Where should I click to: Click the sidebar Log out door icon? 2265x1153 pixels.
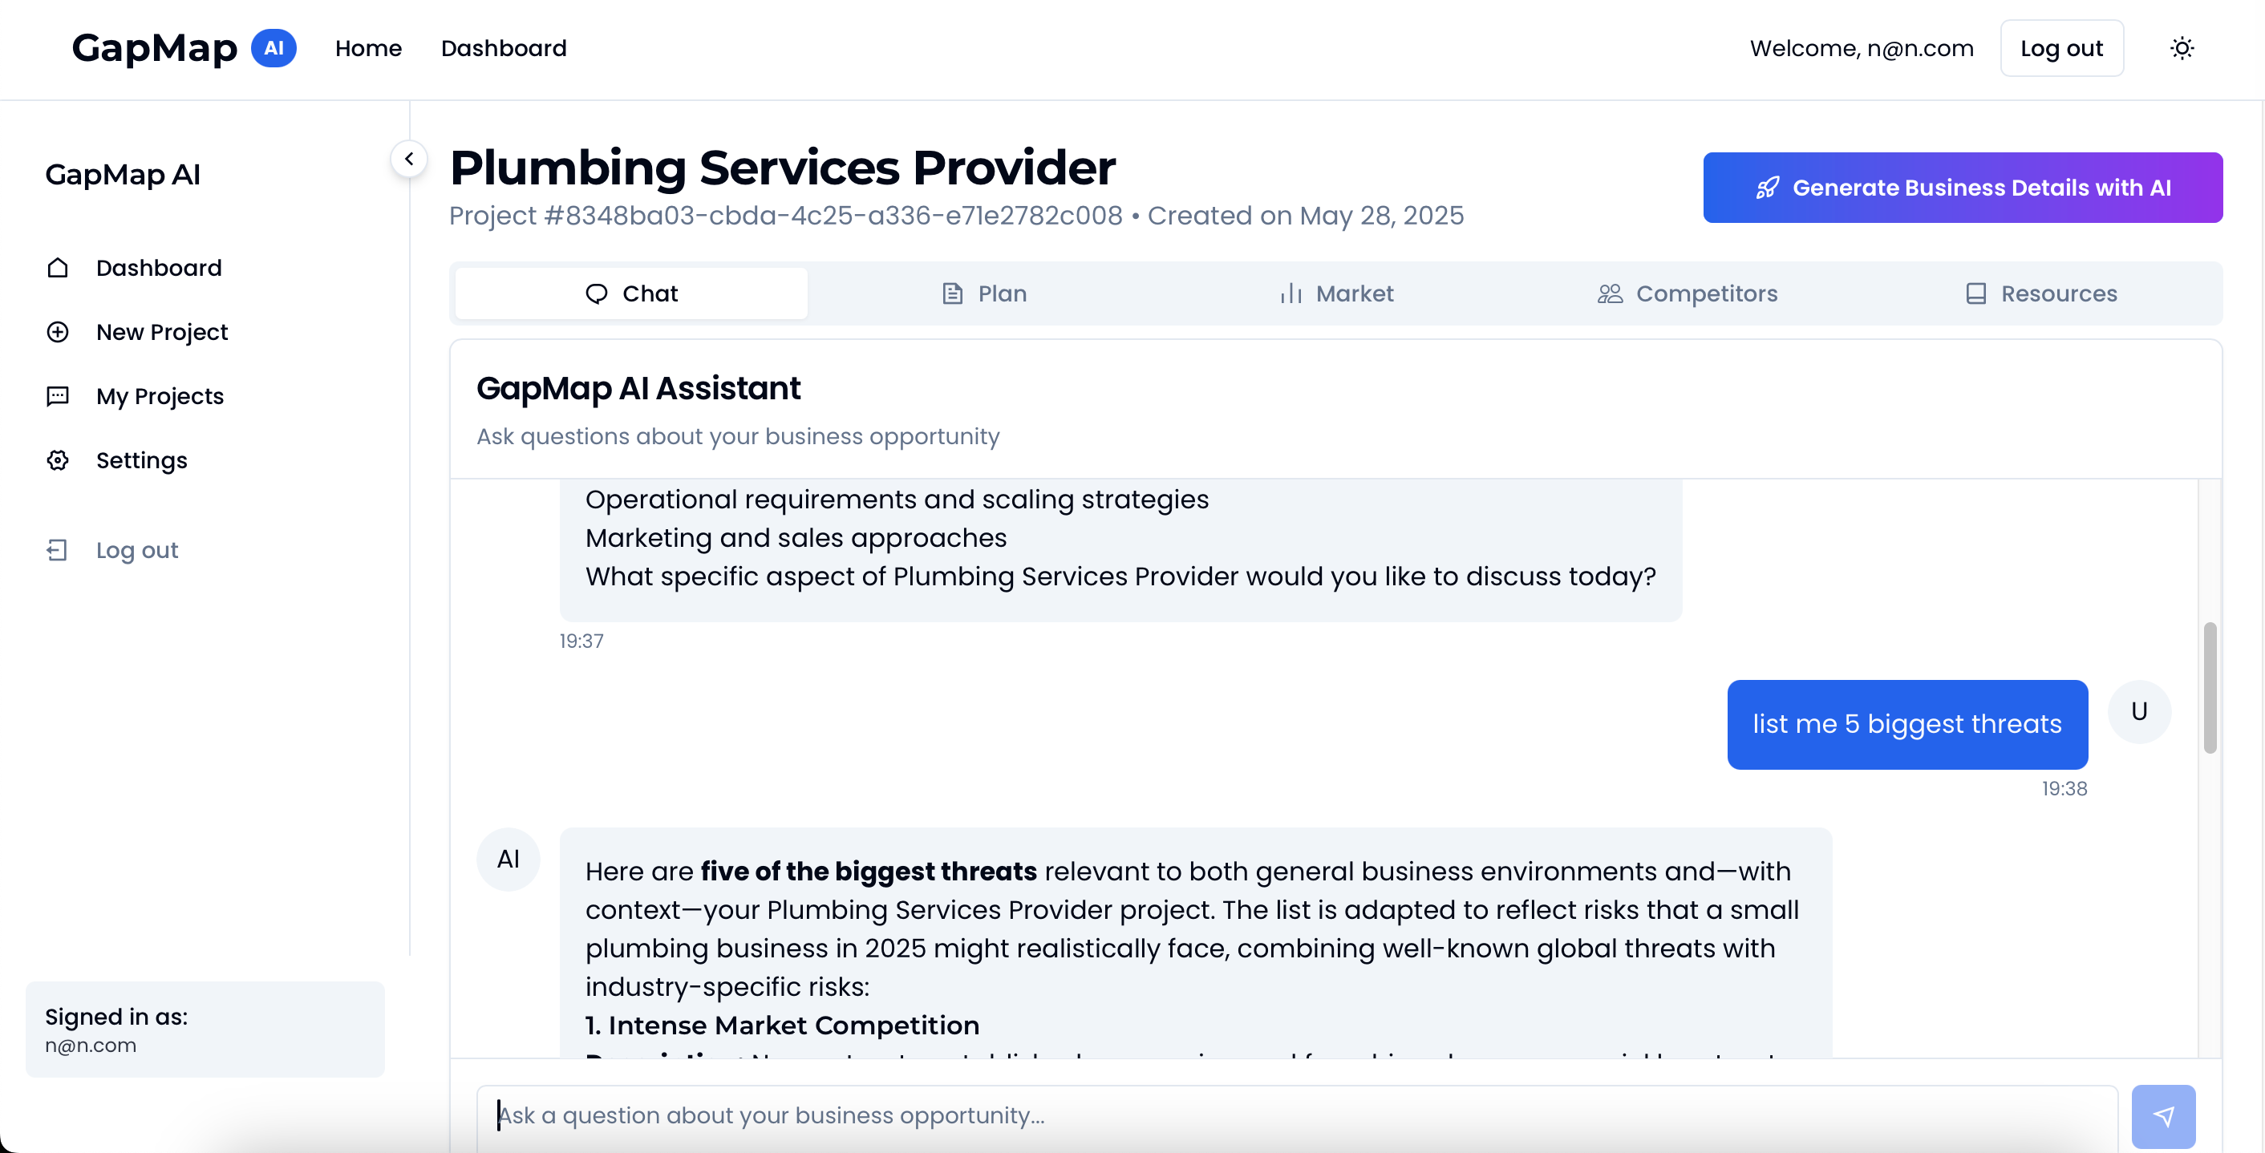[58, 550]
